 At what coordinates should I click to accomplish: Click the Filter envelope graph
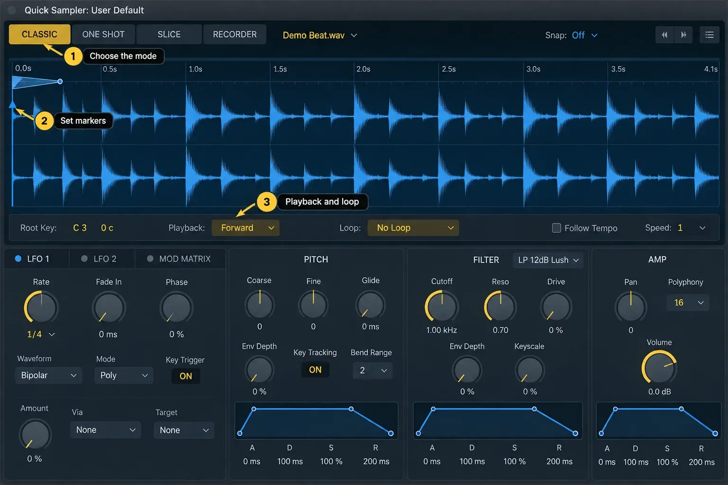[498, 421]
